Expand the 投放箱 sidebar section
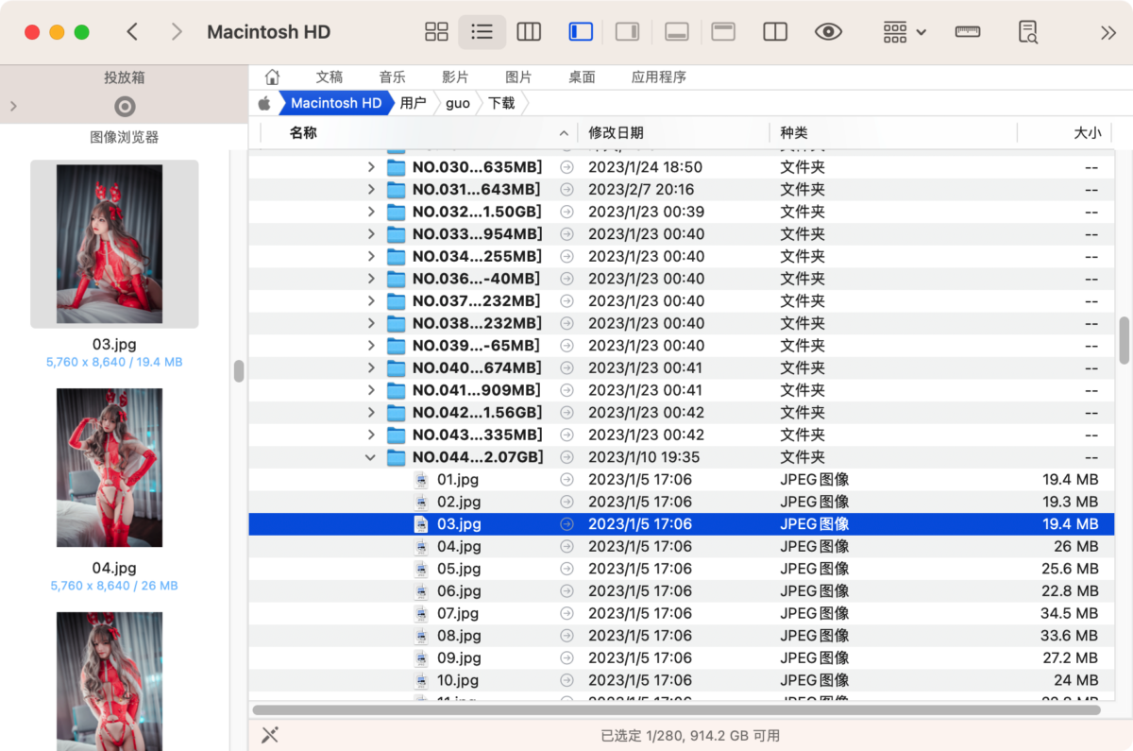Screen dimensions: 1133x751 (x=13, y=106)
